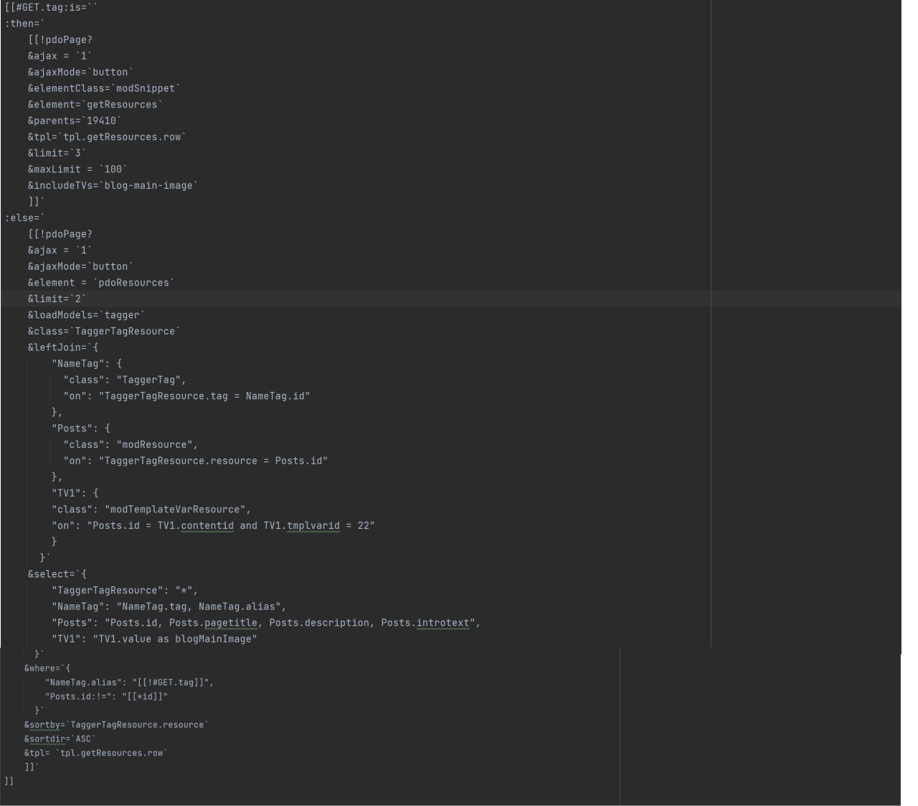Click '"class": "TaggerTag",' line

pyautogui.click(x=125, y=380)
